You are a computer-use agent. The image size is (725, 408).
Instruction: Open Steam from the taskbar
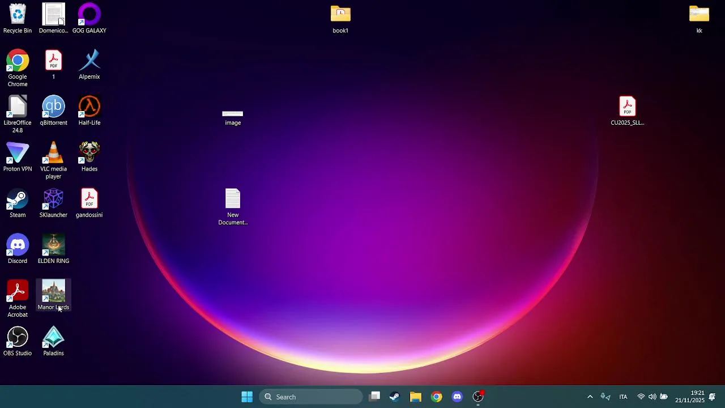pyautogui.click(x=395, y=397)
